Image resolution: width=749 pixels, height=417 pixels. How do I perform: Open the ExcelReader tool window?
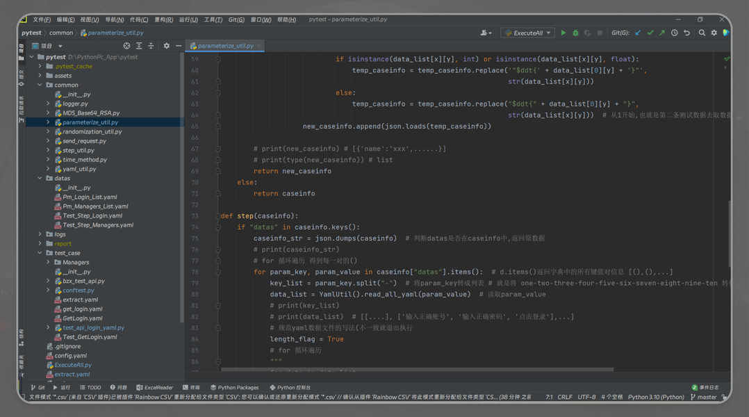tap(155, 387)
